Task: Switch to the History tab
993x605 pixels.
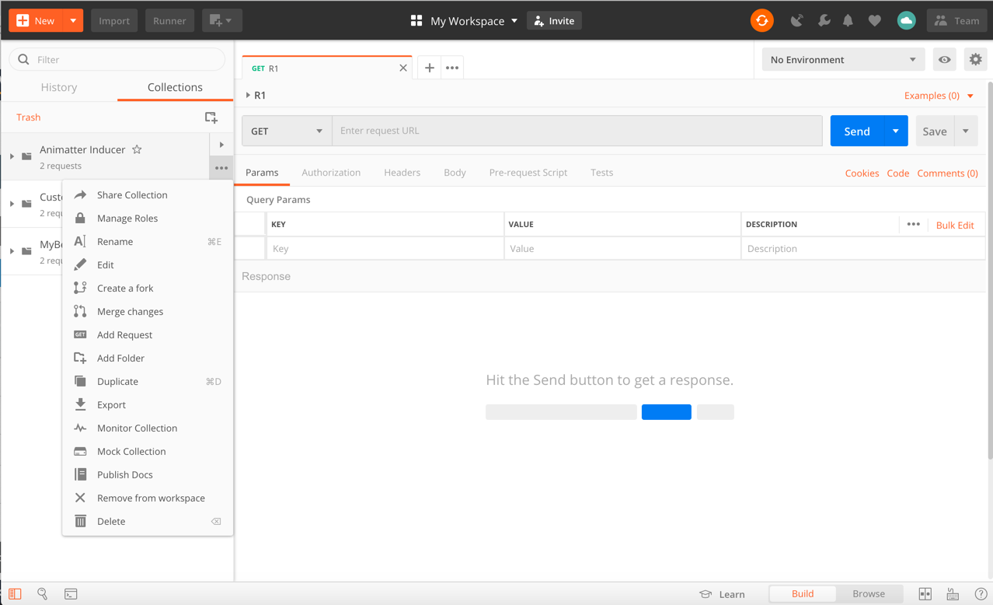Action: [59, 87]
